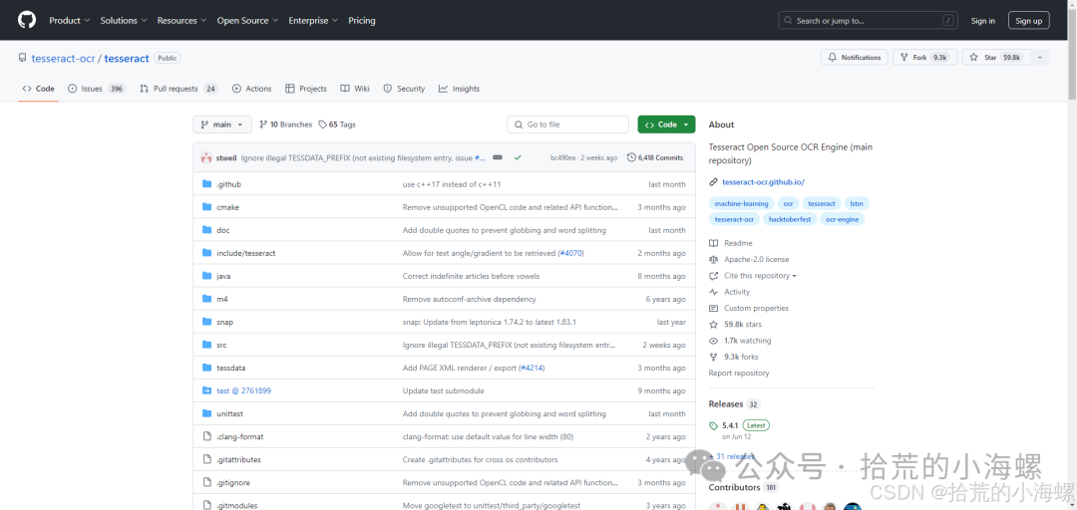This screenshot has height=510, width=1077.
Task: Open the Security tab
Action: coord(404,89)
